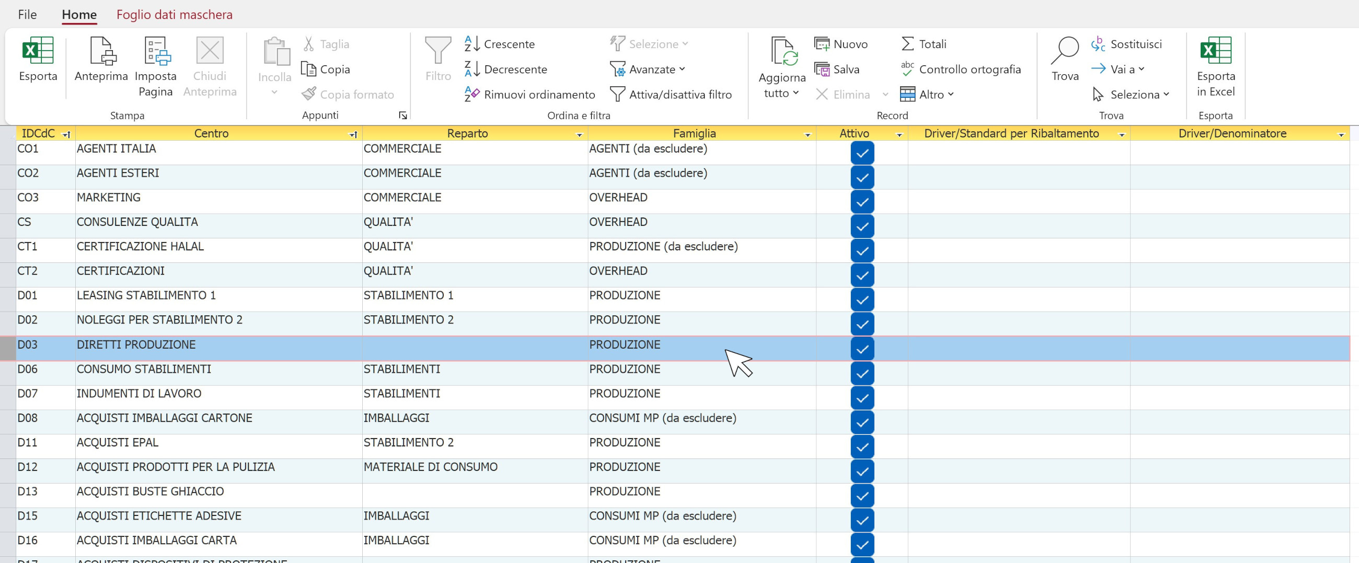
Task: Open Famiglia column filter dropdown
Action: click(807, 134)
